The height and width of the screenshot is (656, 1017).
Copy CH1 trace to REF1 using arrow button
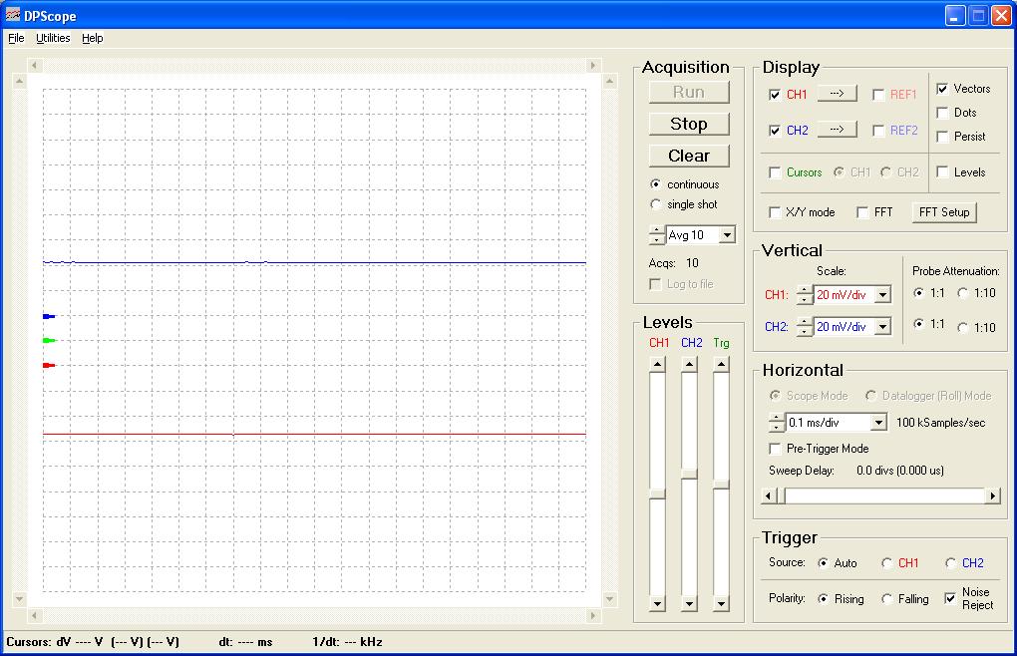tap(836, 93)
